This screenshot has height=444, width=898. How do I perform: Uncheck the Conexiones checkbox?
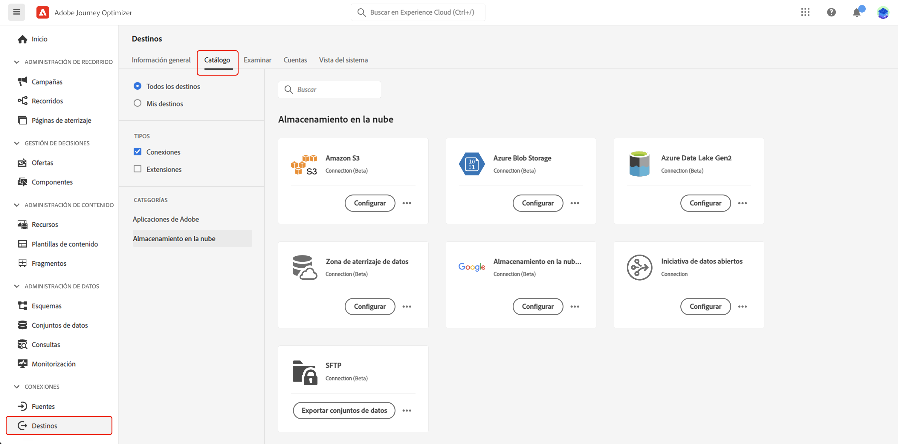(x=137, y=151)
